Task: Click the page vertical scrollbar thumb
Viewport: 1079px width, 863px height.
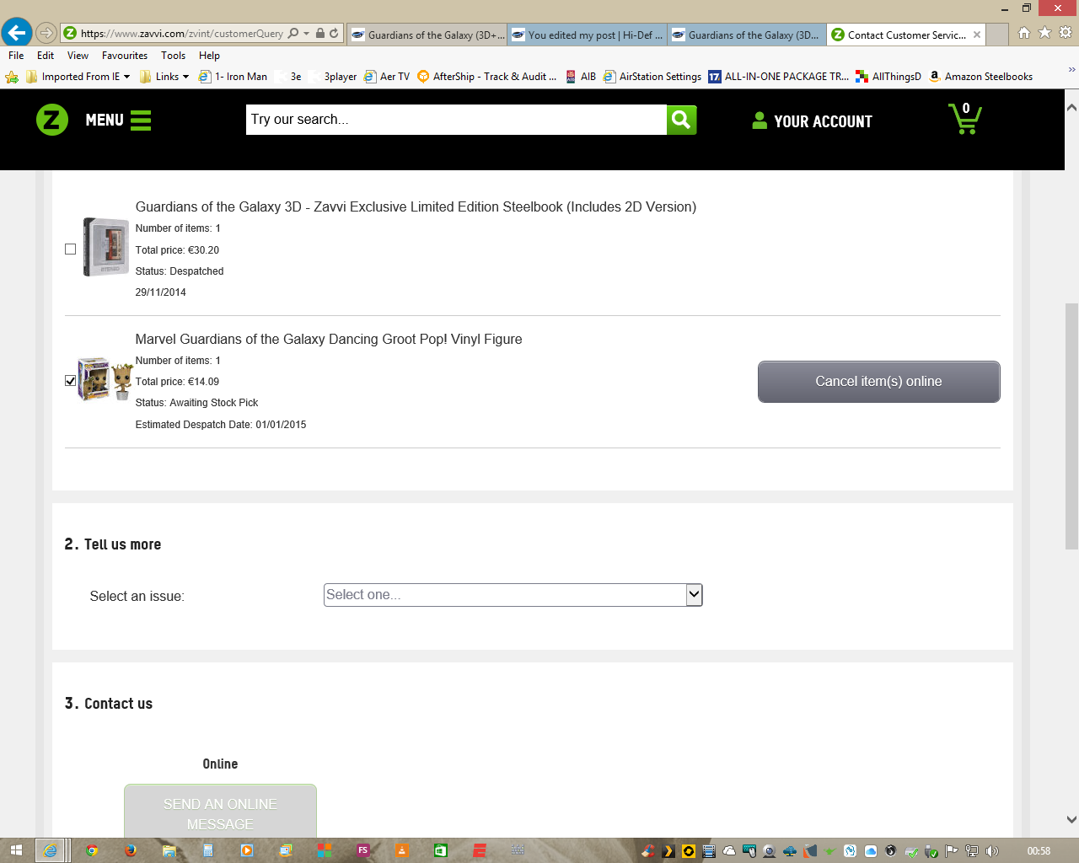Action: [x=1071, y=426]
